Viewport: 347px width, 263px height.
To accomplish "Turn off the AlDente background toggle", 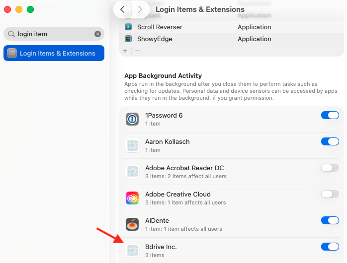I will [x=330, y=220].
